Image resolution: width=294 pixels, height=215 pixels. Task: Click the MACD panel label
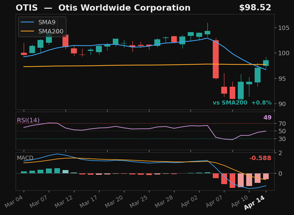click(25, 158)
